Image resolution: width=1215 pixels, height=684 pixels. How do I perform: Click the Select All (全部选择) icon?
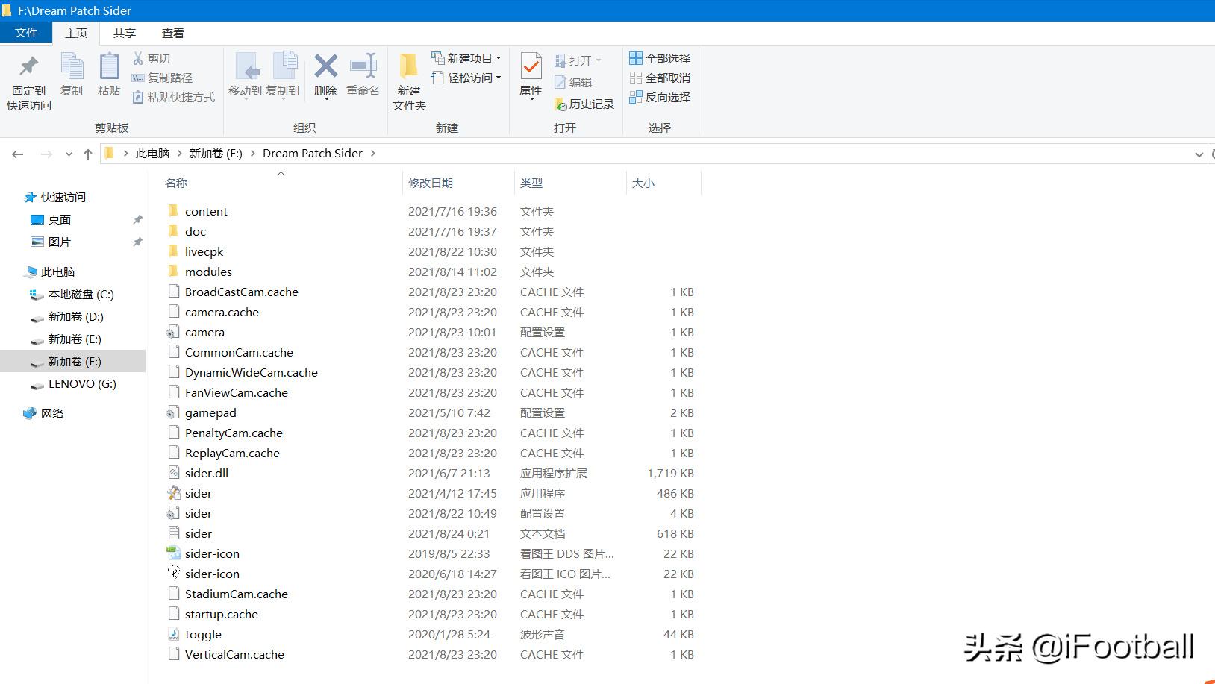pyautogui.click(x=636, y=58)
